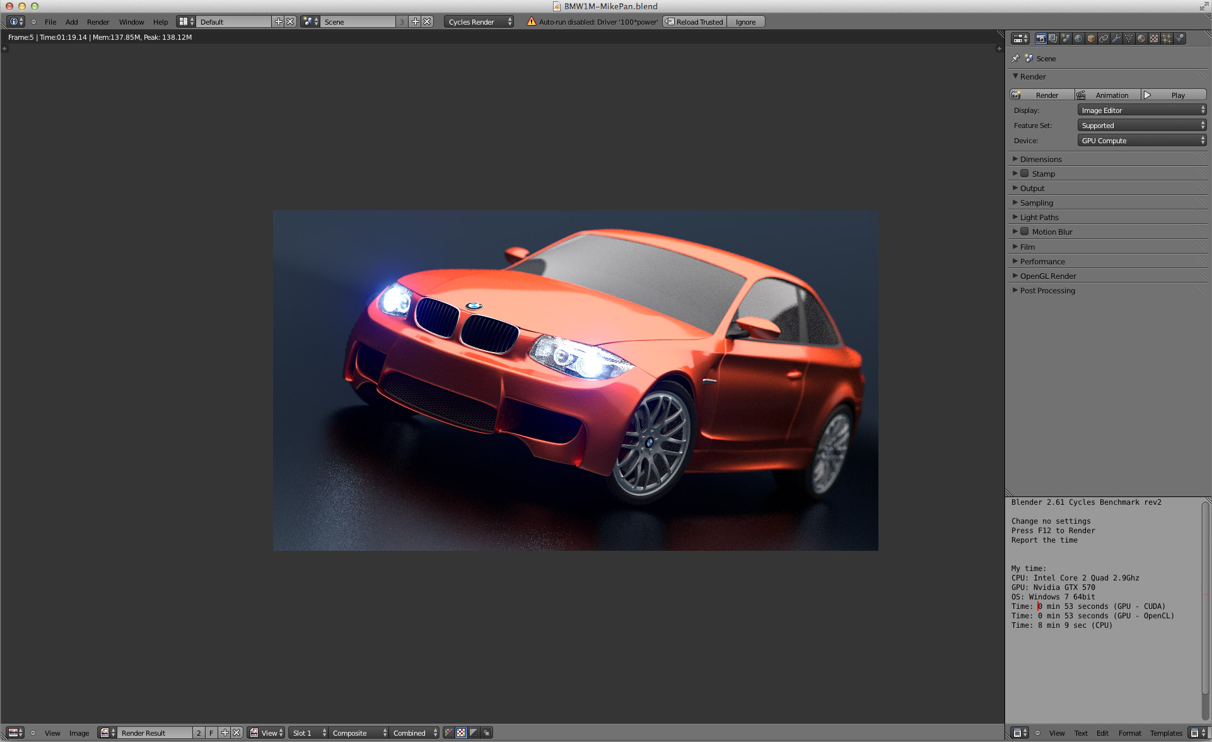Browse image icon next to Render Result
The image size is (1212, 742).
(x=108, y=733)
